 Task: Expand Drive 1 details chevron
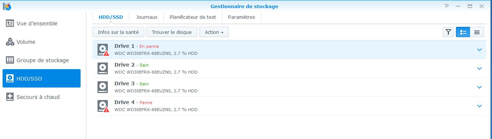pos(479,50)
